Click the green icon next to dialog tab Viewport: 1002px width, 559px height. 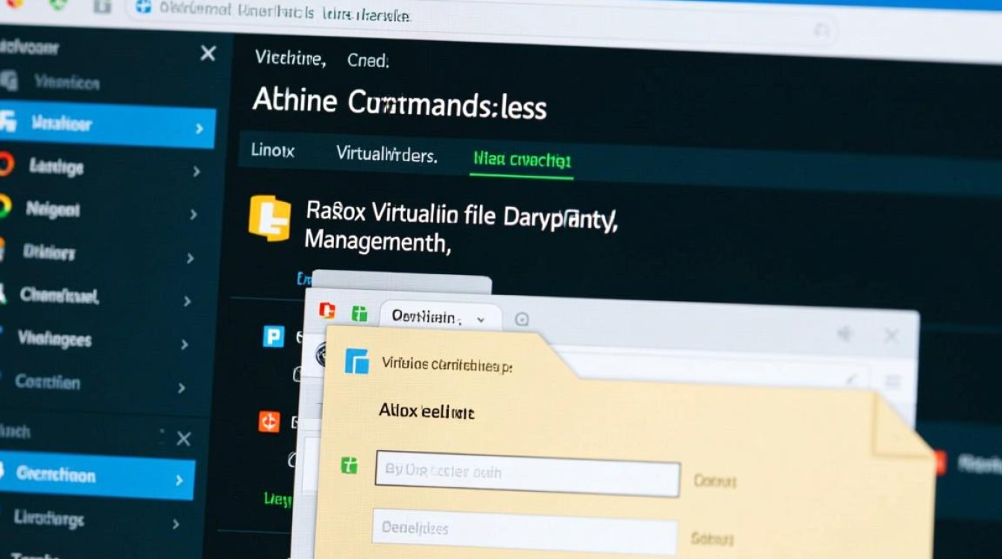pyautogui.click(x=359, y=313)
